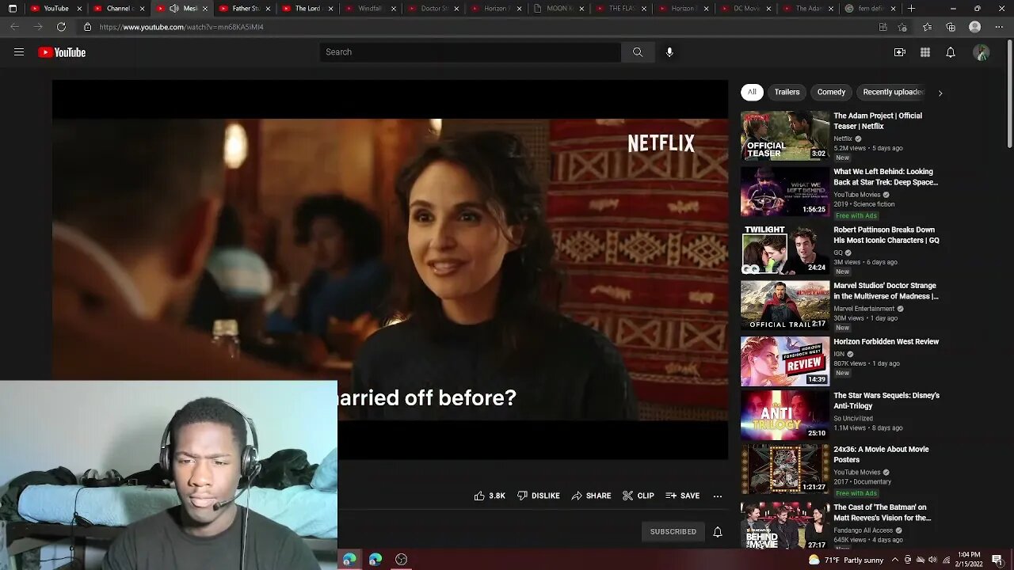Switch to the DC Movie browser tab

coord(745,9)
